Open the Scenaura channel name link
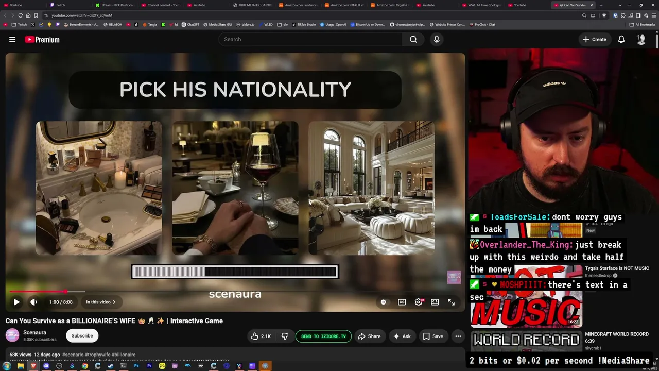Image resolution: width=659 pixels, height=371 pixels. click(x=34, y=333)
